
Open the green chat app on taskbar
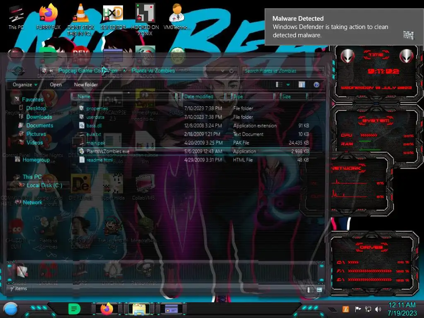click(75, 309)
